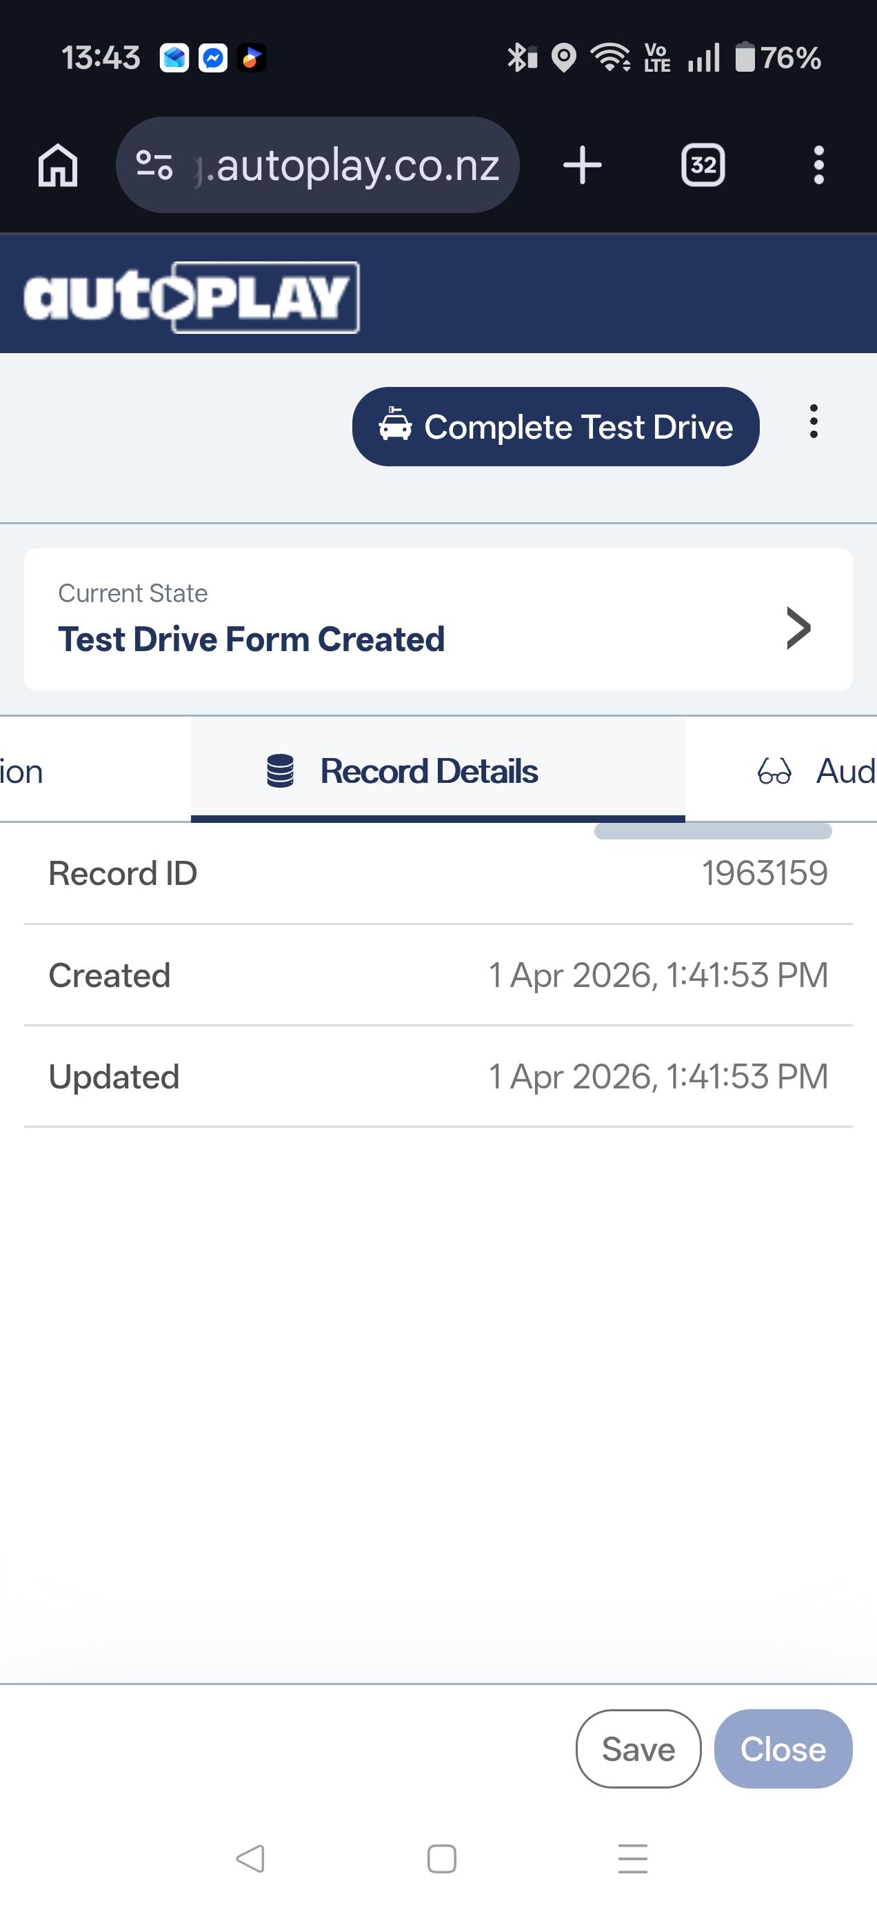Viewport: 877px width, 1912px height.
Task: Open the browser three-dot menu
Action: coord(818,165)
